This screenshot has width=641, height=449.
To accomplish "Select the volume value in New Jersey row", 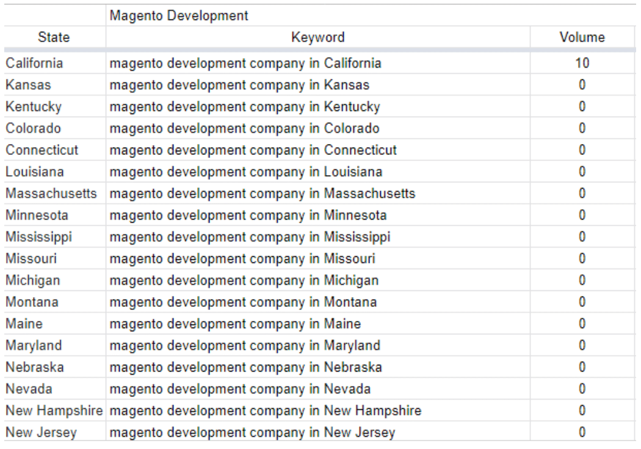I will [x=582, y=432].
